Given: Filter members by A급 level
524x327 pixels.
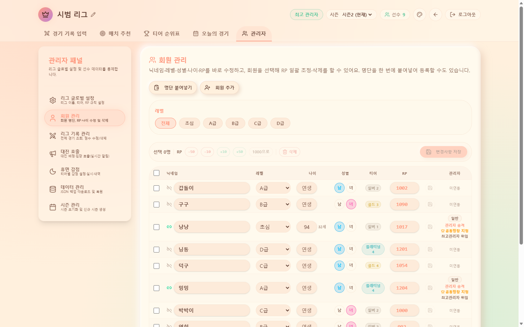Looking at the screenshot, I should (x=213, y=123).
